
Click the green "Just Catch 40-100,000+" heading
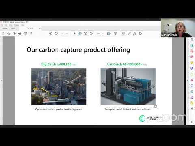coord(124,64)
